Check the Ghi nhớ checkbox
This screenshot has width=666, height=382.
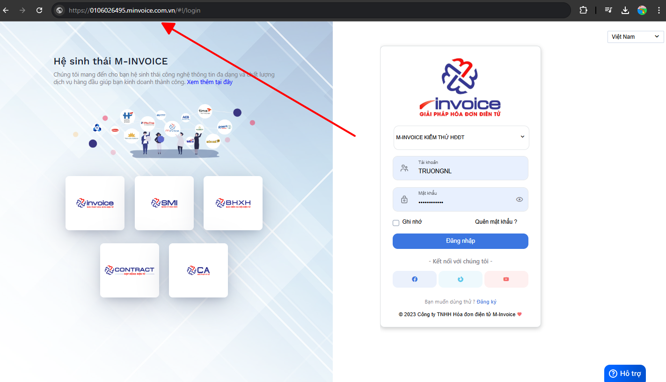[396, 223]
